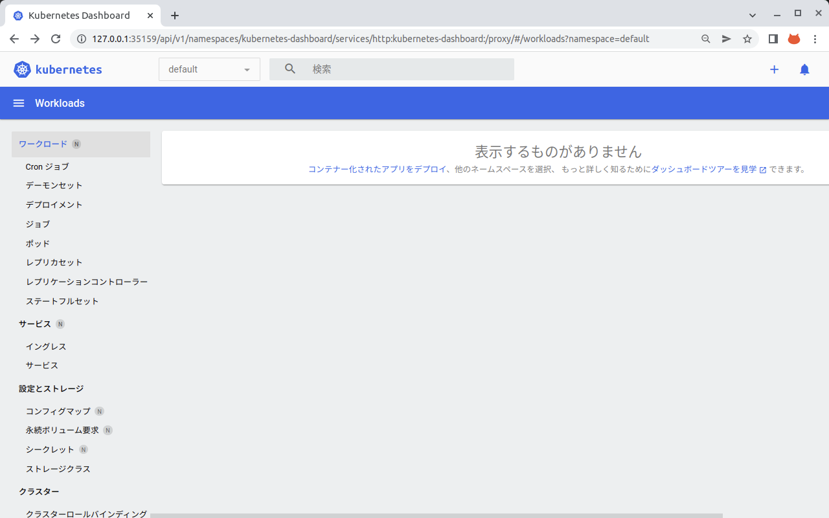
Task: Select デプロイメント from the workloads sidebar
Action: tap(54, 205)
